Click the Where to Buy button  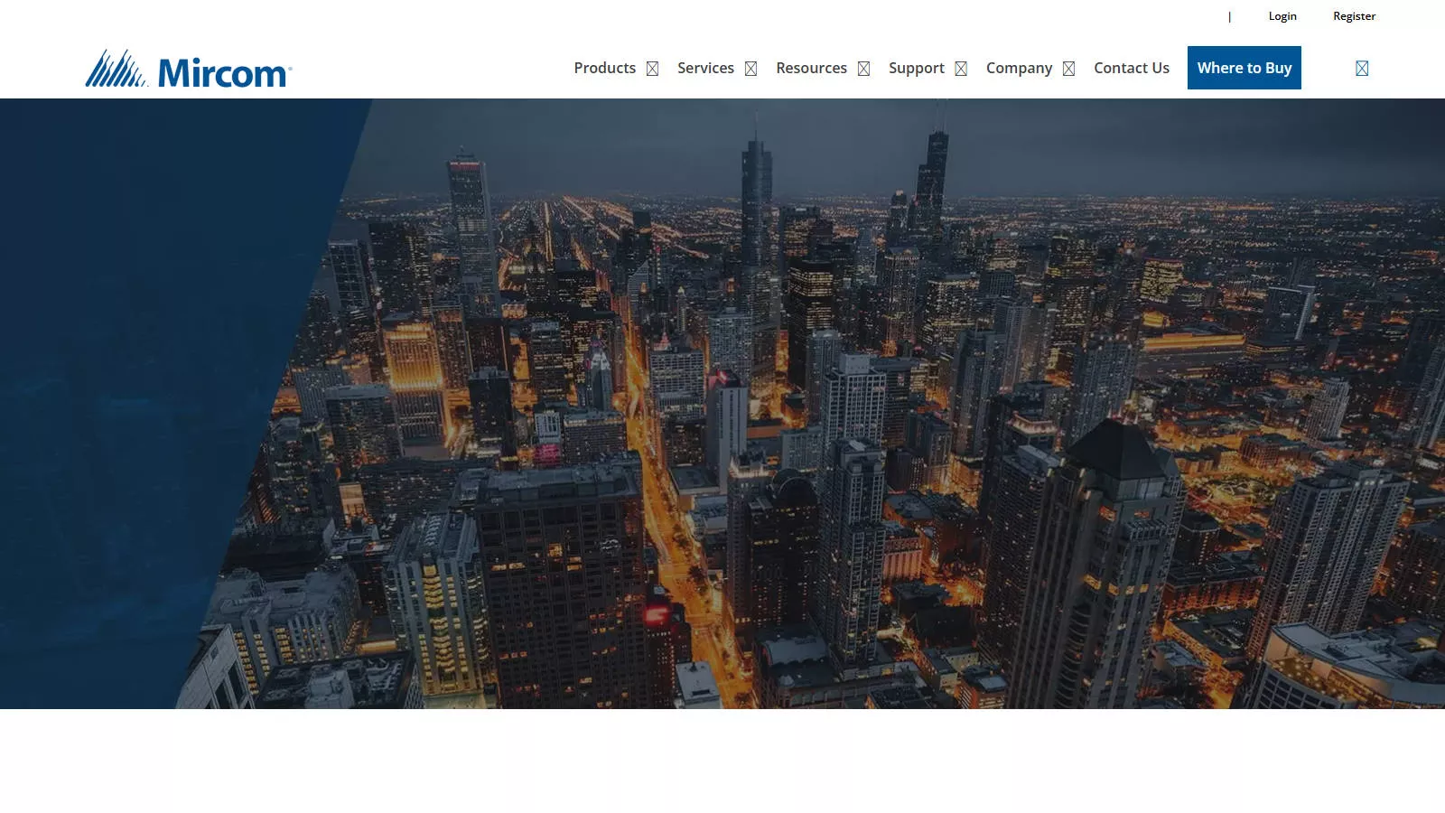1245,68
